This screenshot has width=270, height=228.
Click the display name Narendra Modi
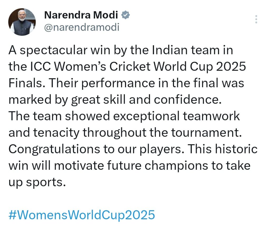coord(81,16)
